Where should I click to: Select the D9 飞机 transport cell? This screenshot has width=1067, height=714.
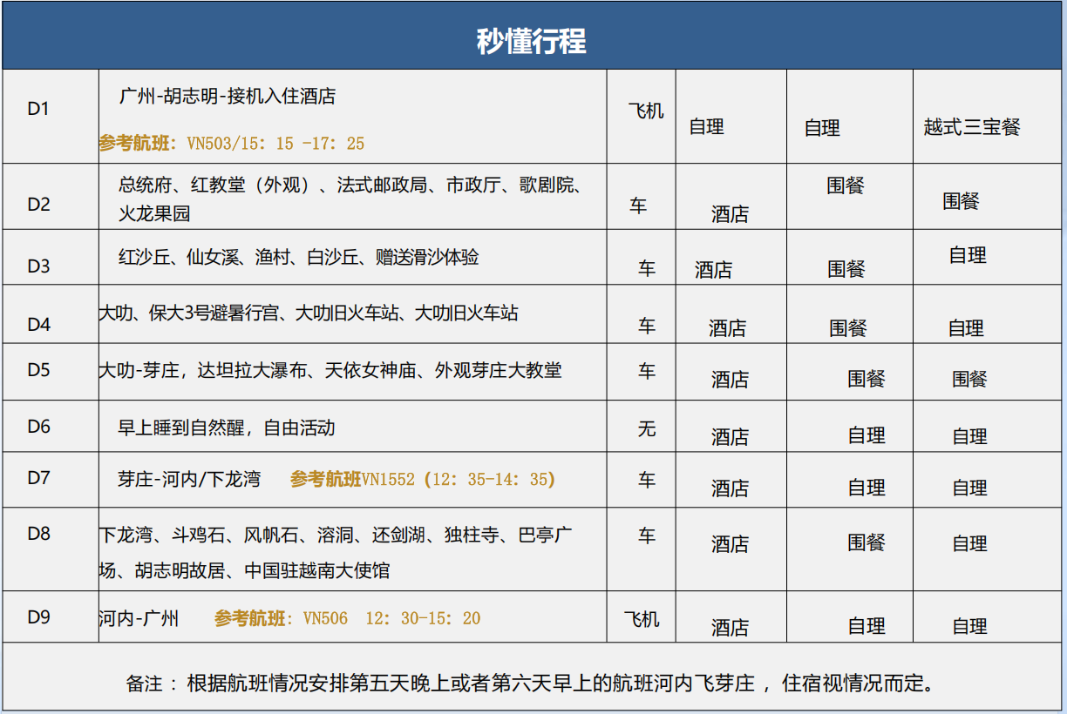click(x=642, y=619)
